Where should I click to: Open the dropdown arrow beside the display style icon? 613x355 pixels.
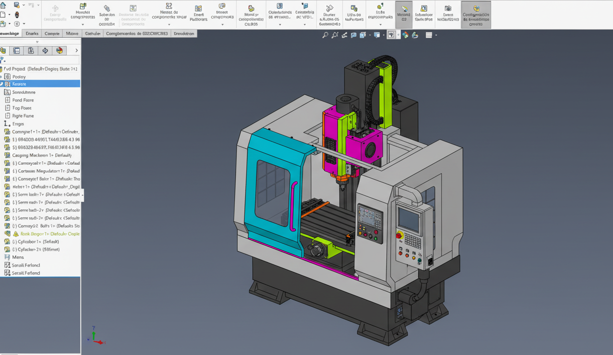click(x=370, y=35)
